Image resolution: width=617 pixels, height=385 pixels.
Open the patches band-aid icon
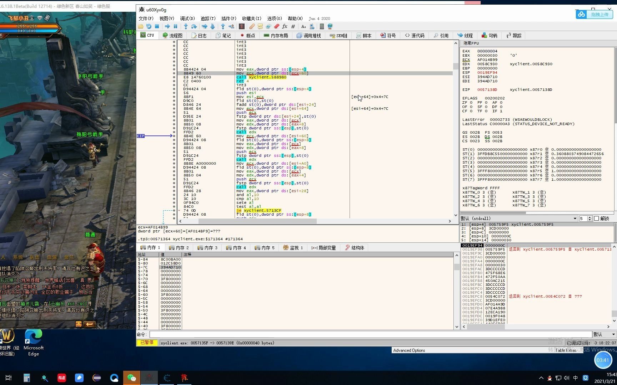click(252, 26)
